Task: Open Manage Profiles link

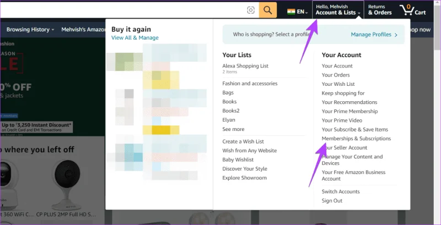Action: click(371, 35)
